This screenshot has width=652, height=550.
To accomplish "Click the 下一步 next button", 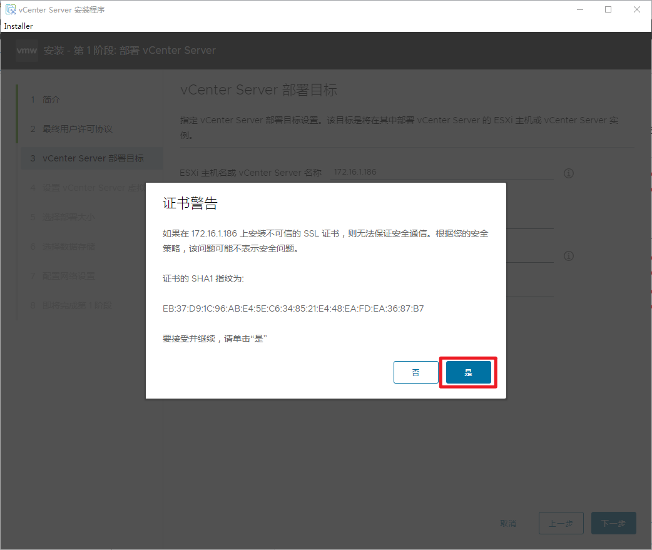I will click(613, 523).
